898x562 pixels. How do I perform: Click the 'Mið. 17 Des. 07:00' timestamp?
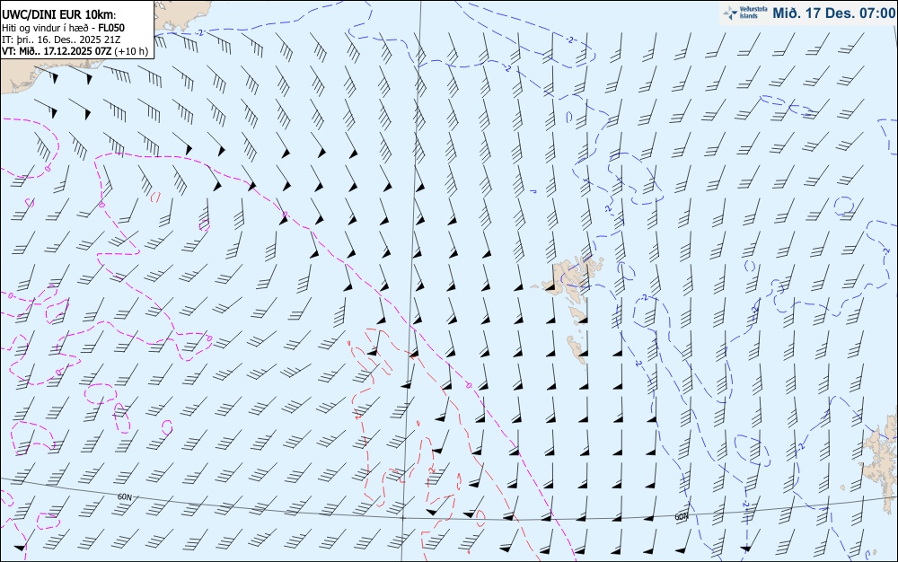[x=833, y=13]
